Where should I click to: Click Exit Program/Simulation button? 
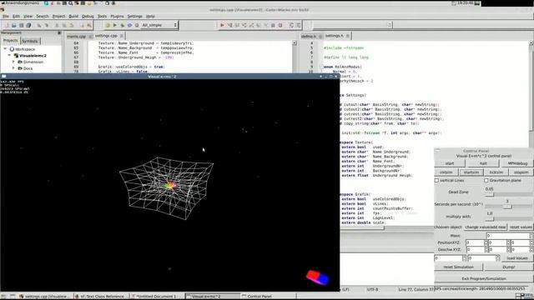point(484,279)
